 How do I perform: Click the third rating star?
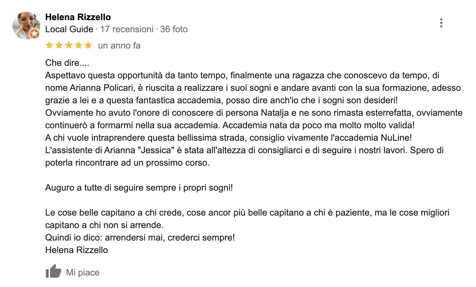[x=69, y=45]
